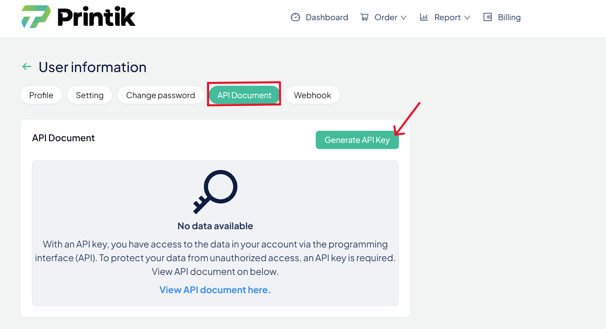Click the Billing wallet icon
This screenshot has width=606, height=329.
click(487, 17)
